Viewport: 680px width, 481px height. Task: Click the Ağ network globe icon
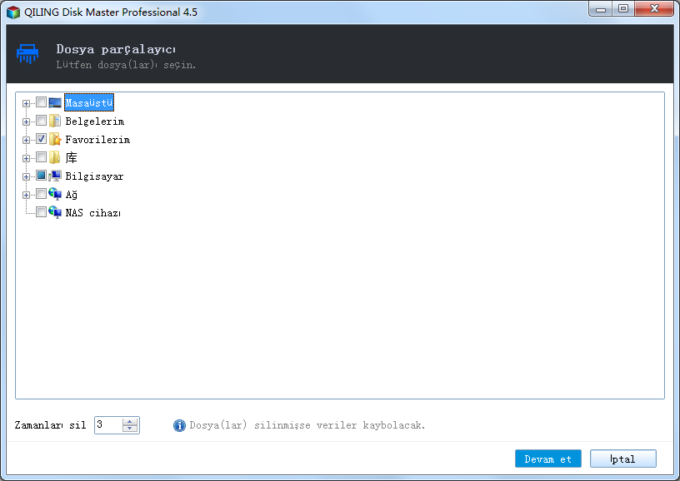[55, 194]
